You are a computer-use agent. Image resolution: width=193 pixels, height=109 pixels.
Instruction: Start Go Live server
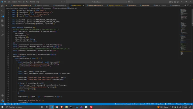[x=171, y=104]
